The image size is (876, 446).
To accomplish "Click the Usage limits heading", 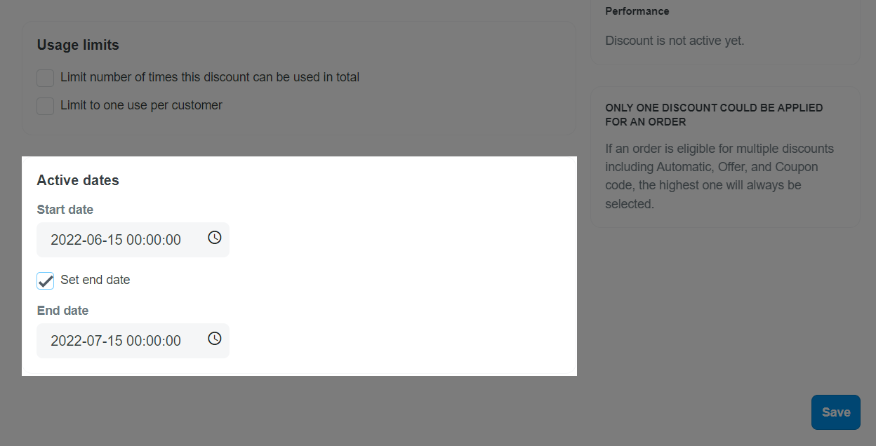I will click(x=78, y=45).
